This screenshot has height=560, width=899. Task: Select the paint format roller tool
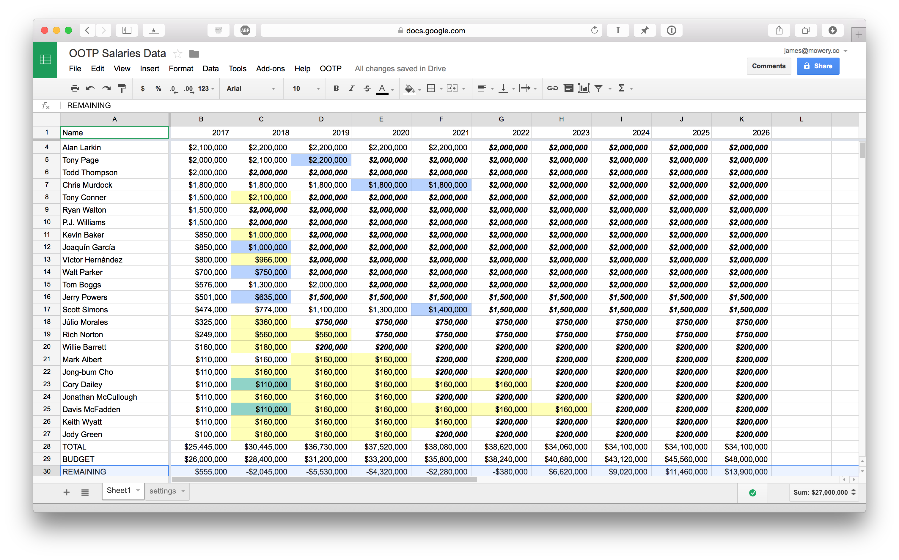point(122,88)
